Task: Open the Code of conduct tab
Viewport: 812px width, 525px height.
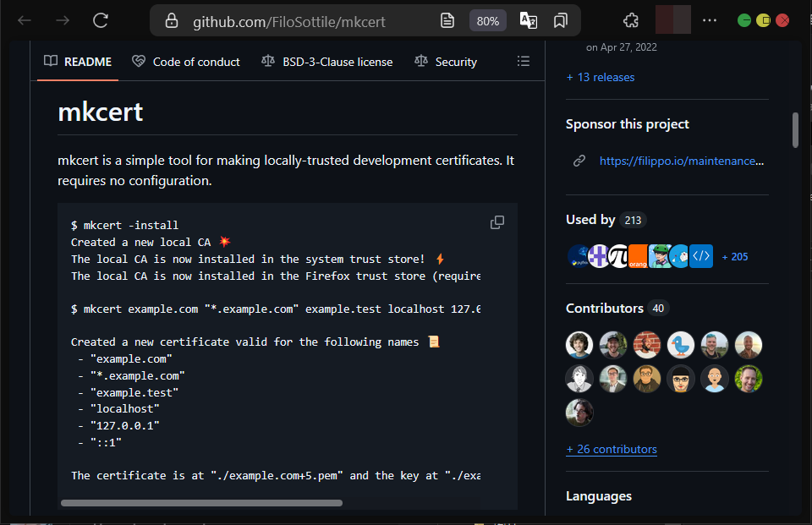Action: click(186, 62)
